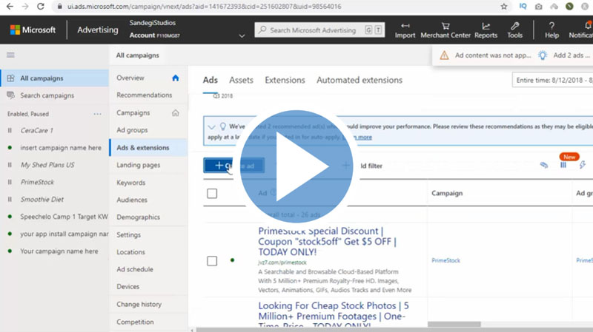Open the Entire time date range picker
Image resolution: width=593 pixels, height=332 pixels.
552,80
